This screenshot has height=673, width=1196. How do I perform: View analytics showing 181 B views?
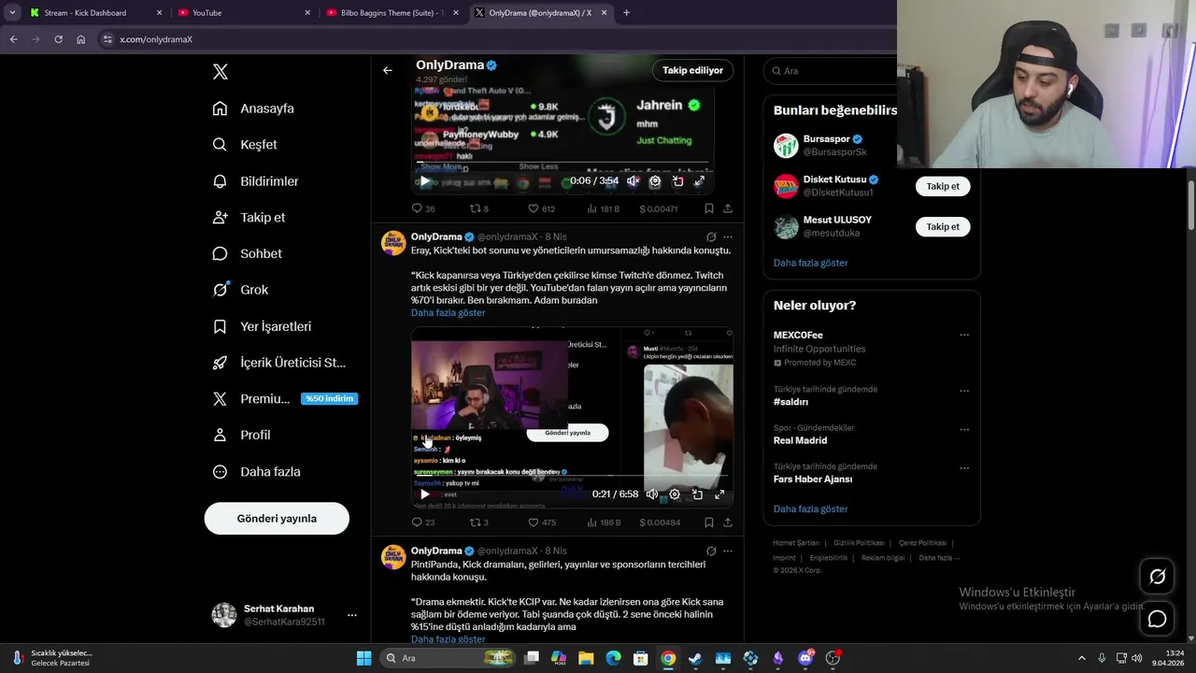click(x=603, y=208)
